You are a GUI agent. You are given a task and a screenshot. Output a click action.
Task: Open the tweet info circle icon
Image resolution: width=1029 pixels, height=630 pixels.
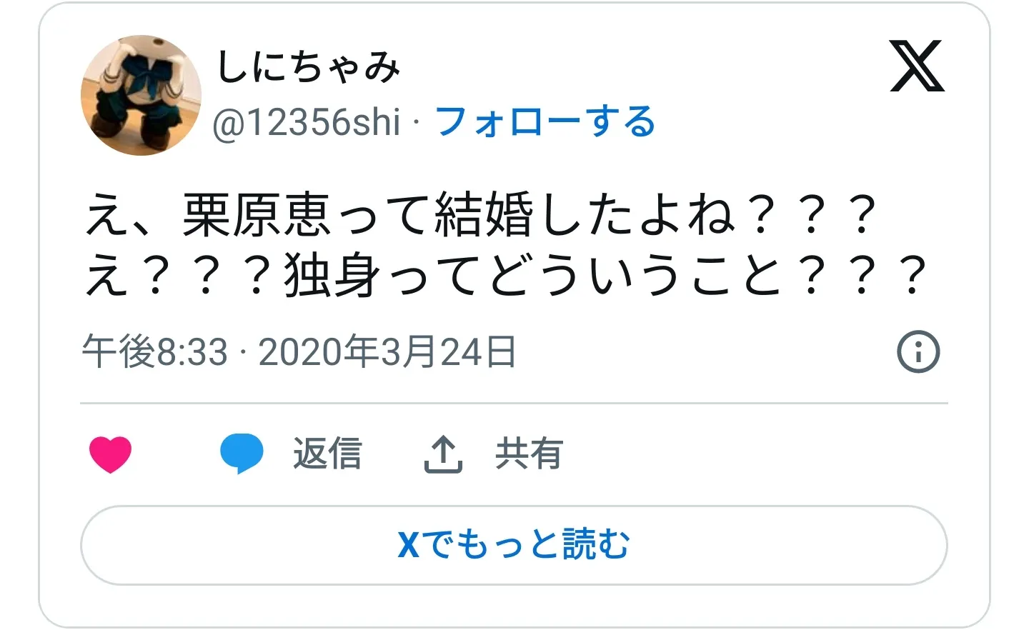[x=918, y=351]
